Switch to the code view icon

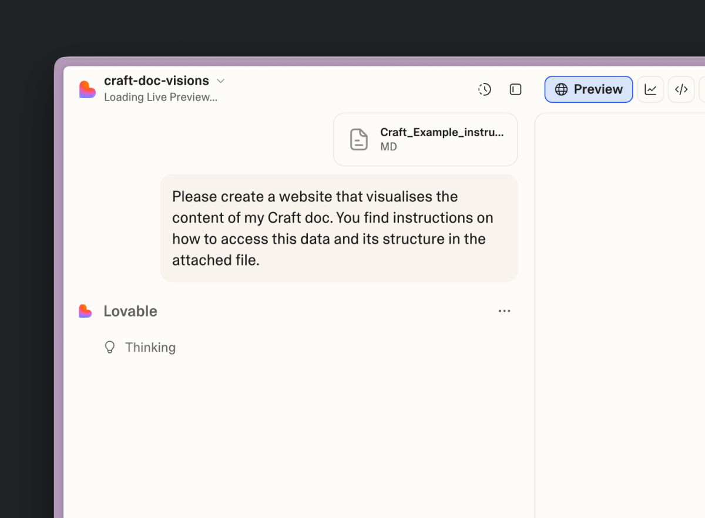click(x=681, y=89)
